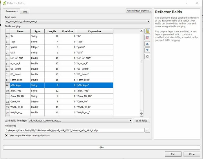Click the help question mark in title bar
Screen dimensions: 203x159
point(186,3)
